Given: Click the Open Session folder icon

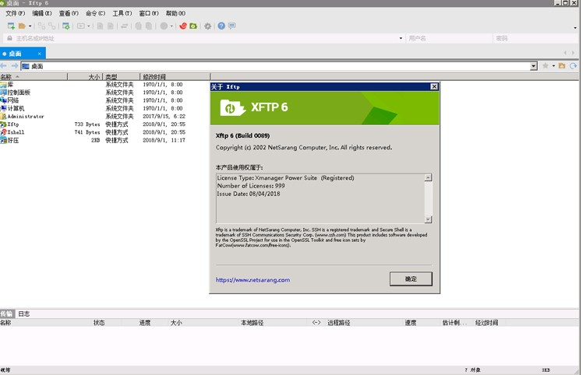Looking at the screenshot, I should (x=23, y=26).
